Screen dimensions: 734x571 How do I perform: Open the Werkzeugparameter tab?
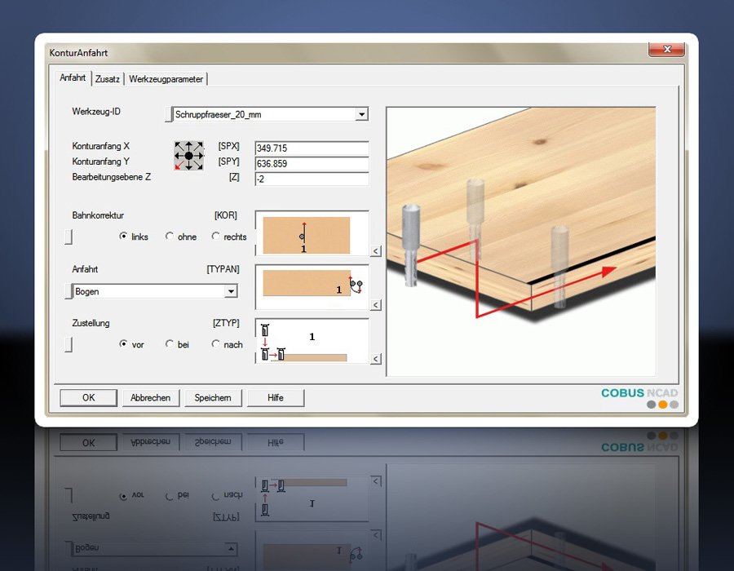click(166, 79)
